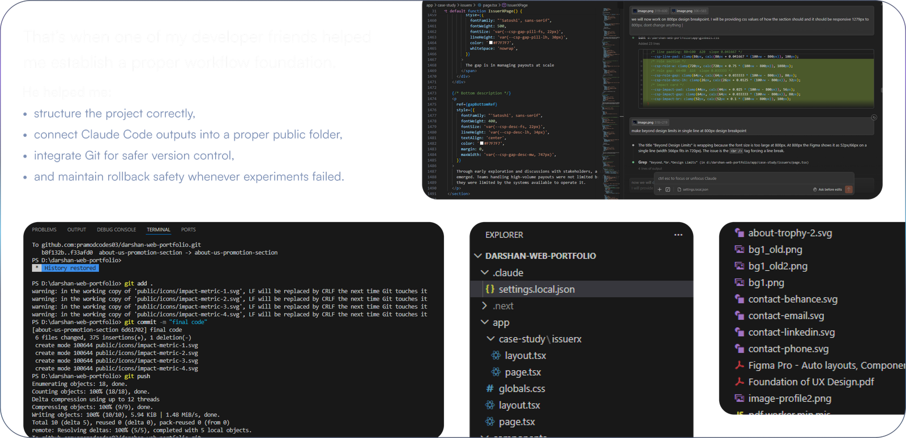Click PDF icon of Foundation of UX Design.pdf

pos(739,381)
